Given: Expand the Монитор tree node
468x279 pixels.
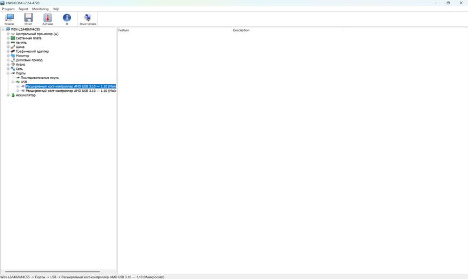Looking at the screenshot, I should (x=8, y=55).
